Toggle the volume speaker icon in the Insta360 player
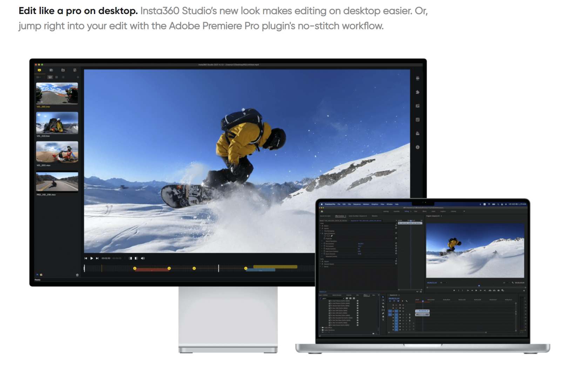This screenshot has width=561, height=379. 143,258
